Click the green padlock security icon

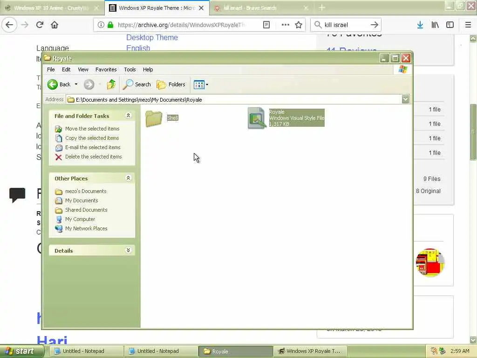coord(110,25)
